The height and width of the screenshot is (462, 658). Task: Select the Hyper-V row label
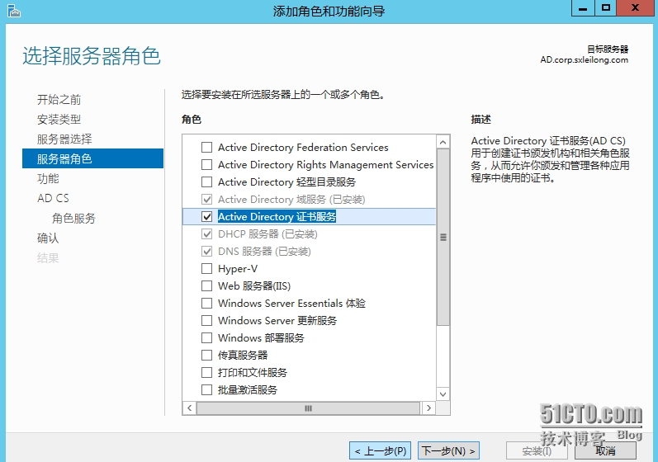238,269
